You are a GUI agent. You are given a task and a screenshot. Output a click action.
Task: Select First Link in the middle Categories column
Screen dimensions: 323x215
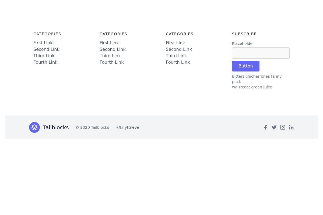pos(109,43)
